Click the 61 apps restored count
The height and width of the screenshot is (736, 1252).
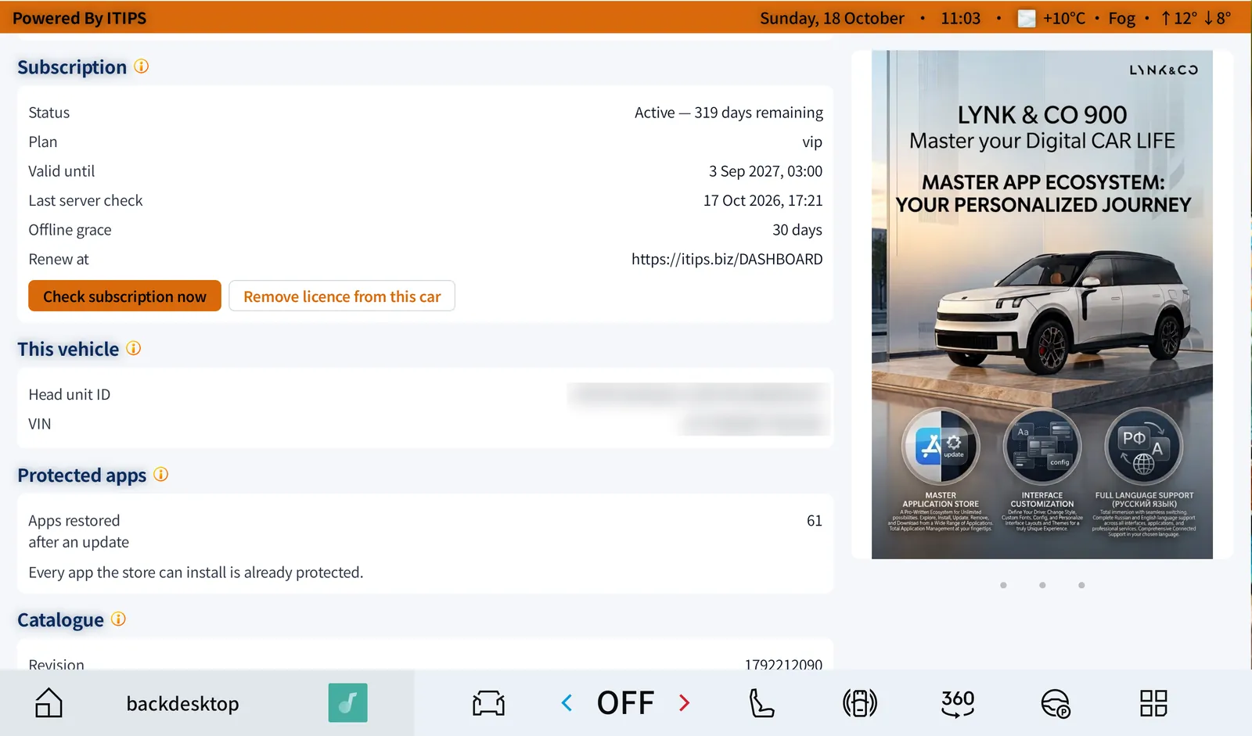(x=815, y=520)
